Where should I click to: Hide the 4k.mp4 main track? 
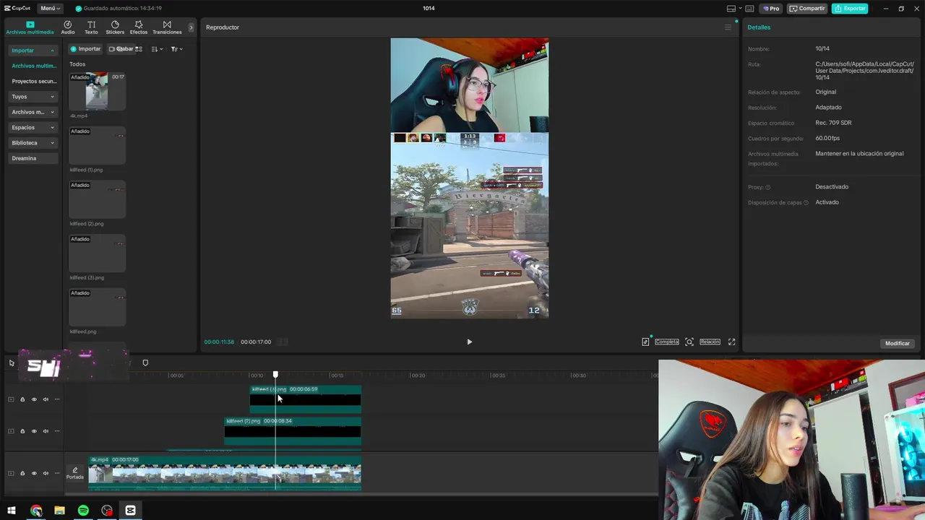(34, 473)
